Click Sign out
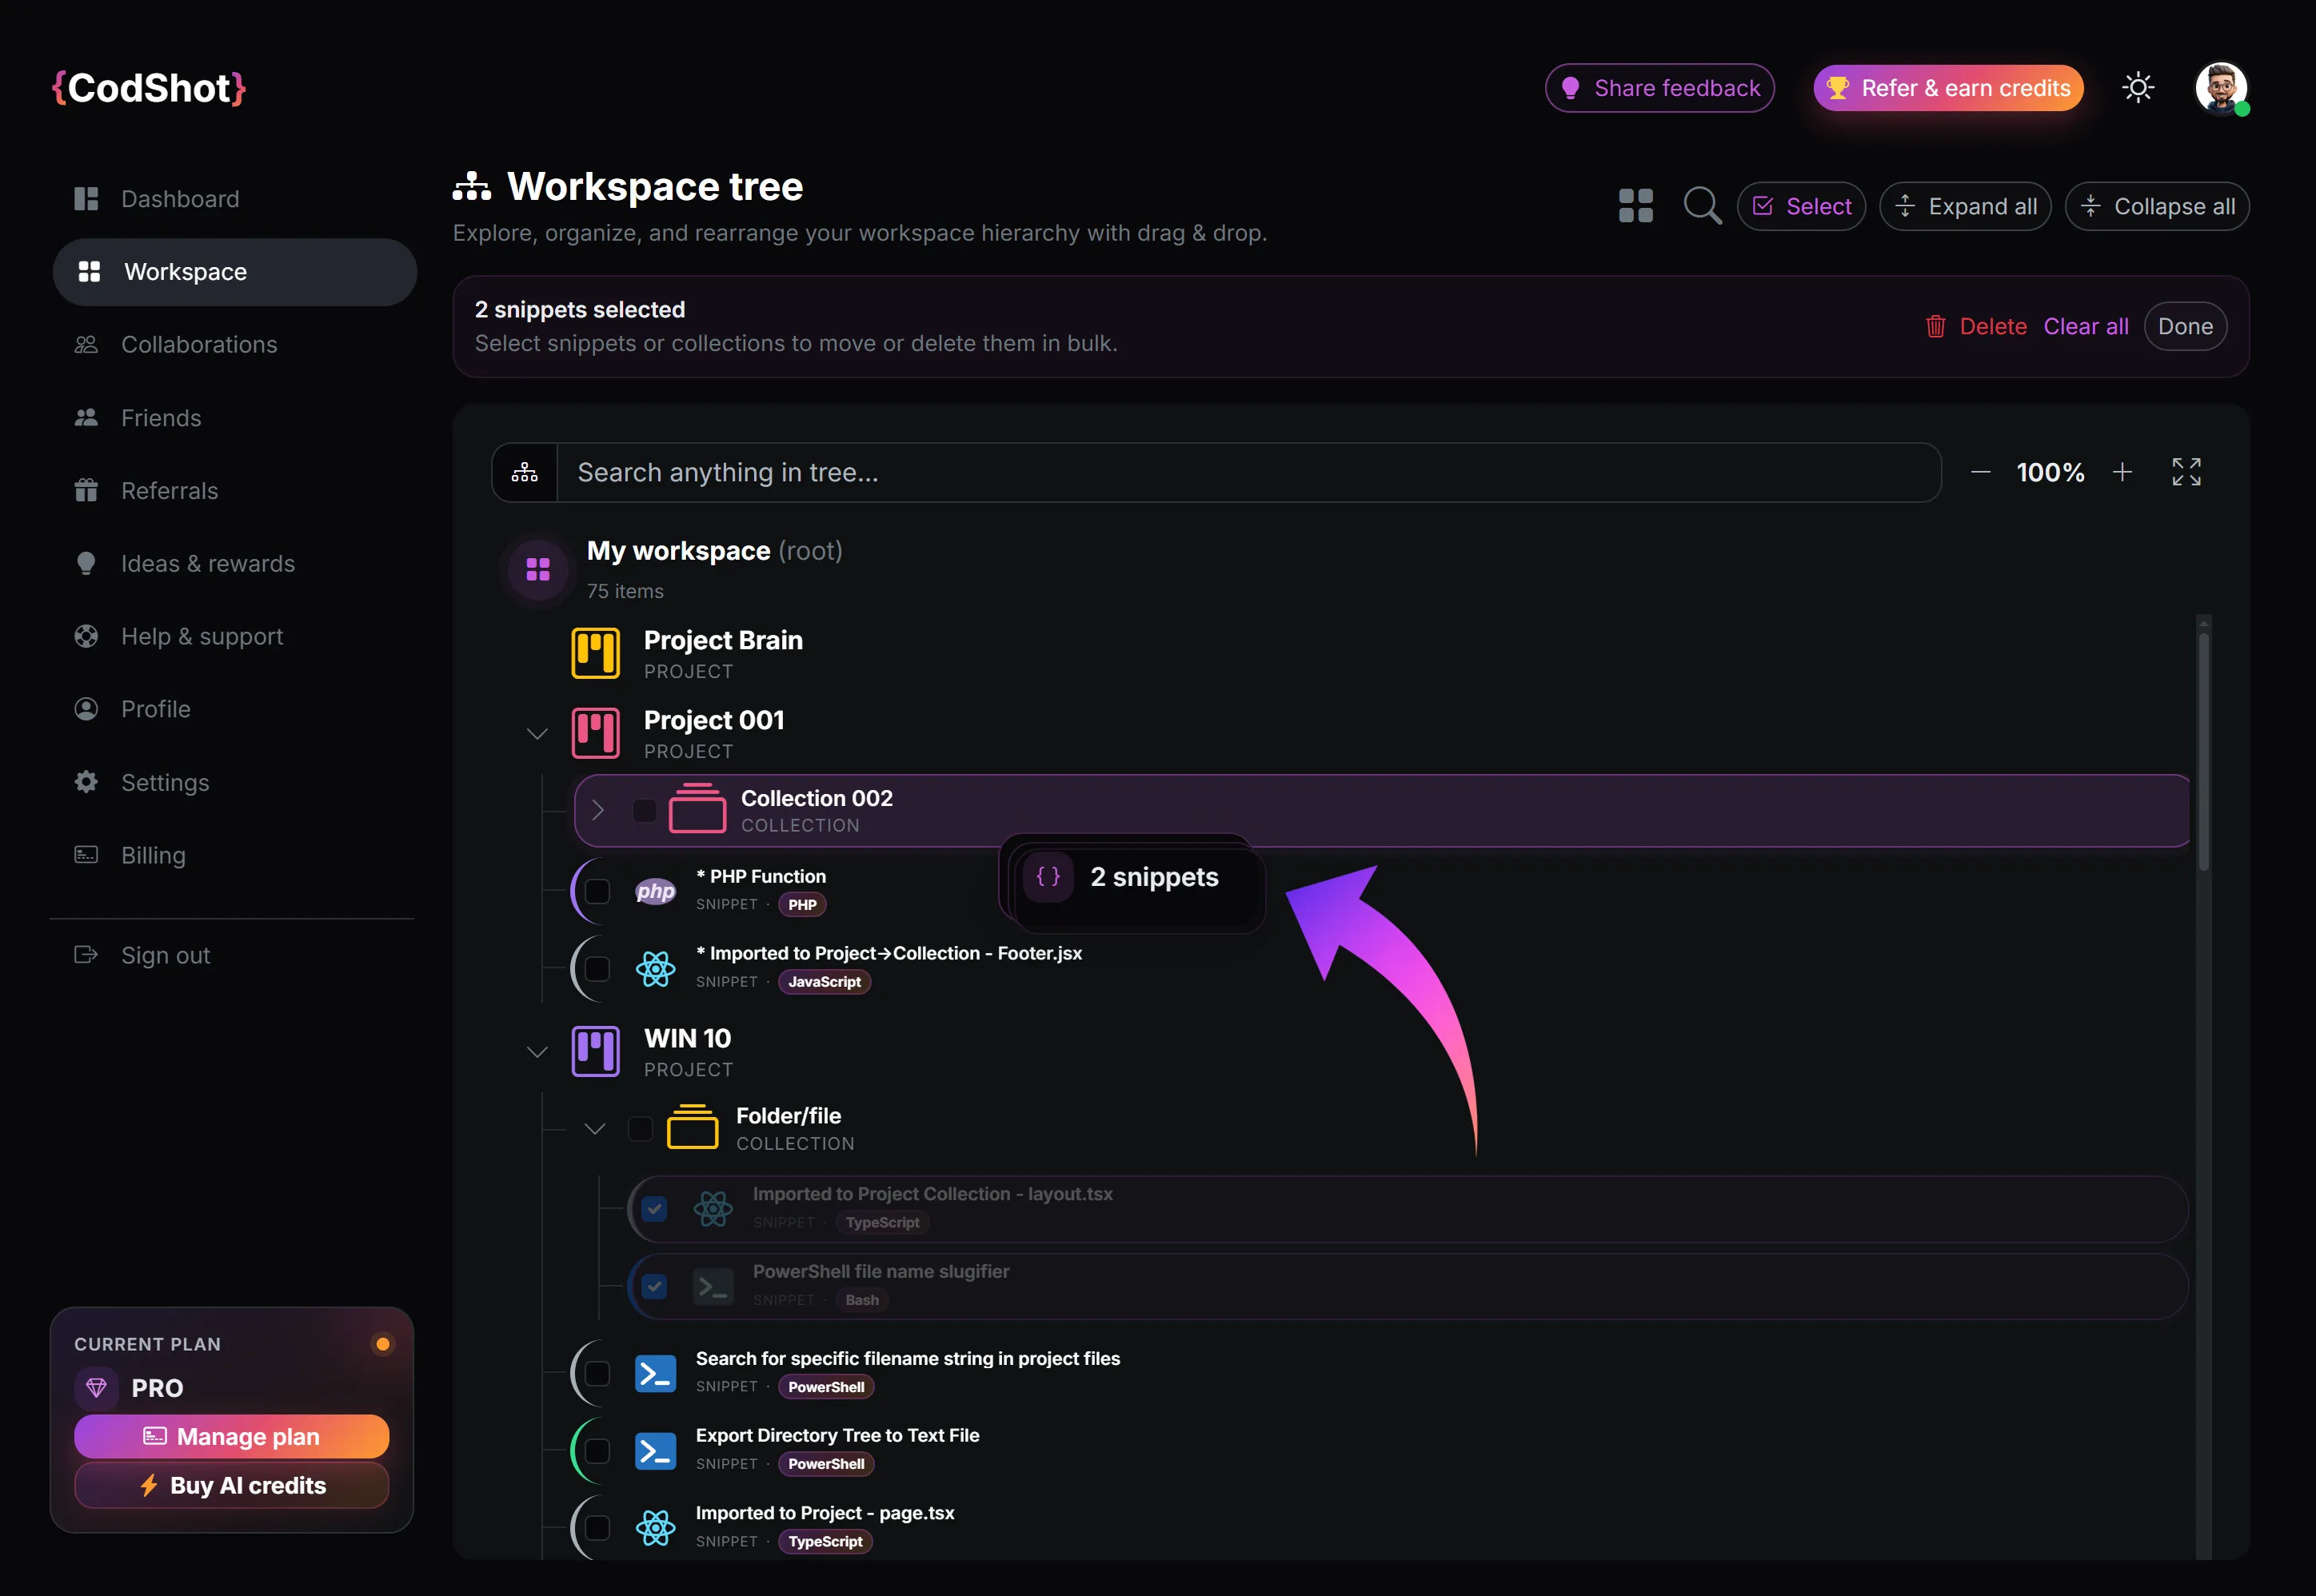 pyautogui.click(x=234, y=955)
